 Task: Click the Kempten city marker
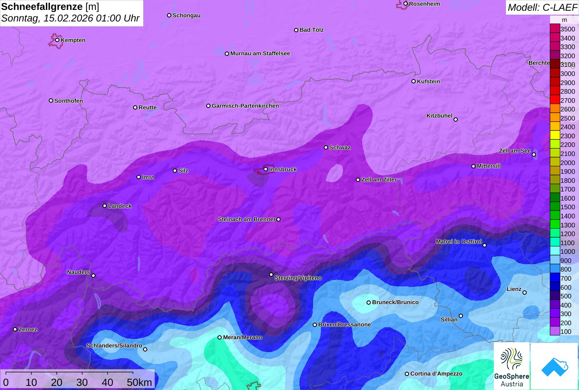(57, 40)
